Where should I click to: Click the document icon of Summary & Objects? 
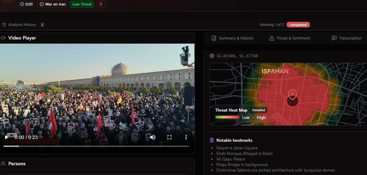214,38
